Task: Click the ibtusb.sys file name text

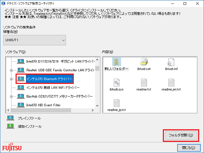Action: 116,89
